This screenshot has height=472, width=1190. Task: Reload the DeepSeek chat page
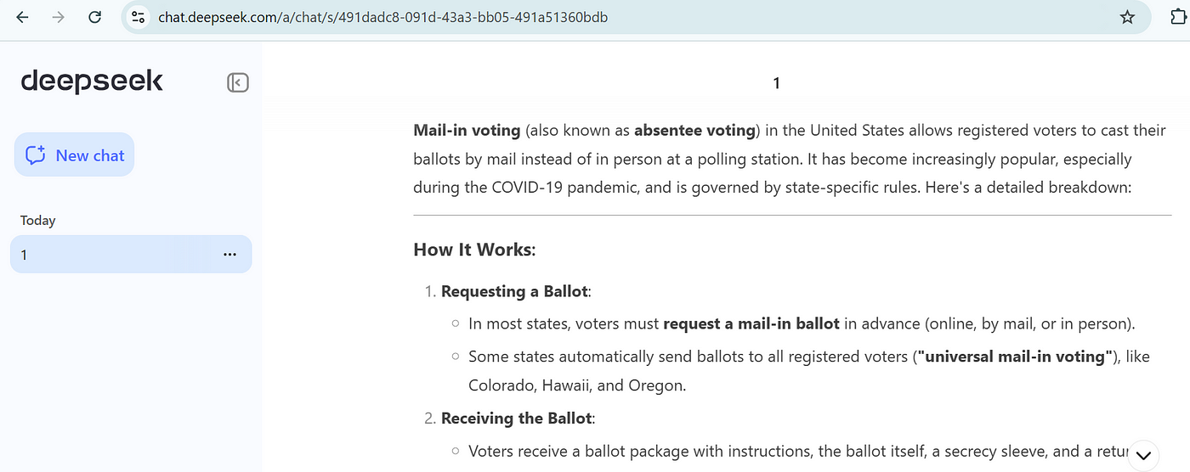point(95,17)
